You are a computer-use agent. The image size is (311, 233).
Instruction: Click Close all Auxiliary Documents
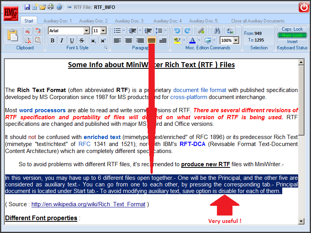[x=258, y=21]
